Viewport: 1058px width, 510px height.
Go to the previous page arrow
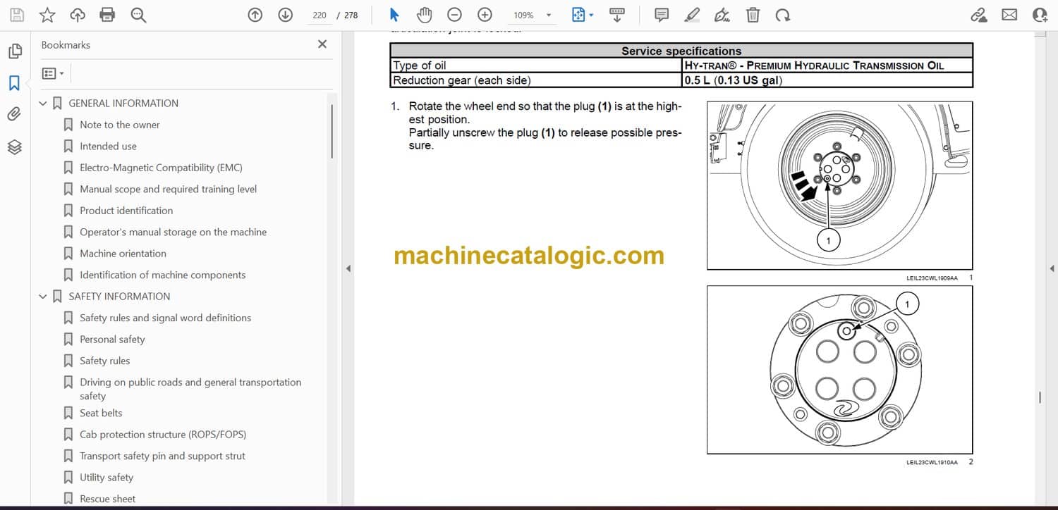click(255, 15)
